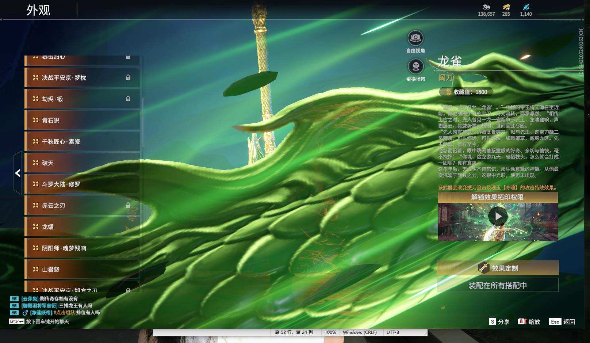Screen dimensions: 590x343
Task: Click the chat channel icon beside 净莲妖帝
Action: (x=14, y=313)
